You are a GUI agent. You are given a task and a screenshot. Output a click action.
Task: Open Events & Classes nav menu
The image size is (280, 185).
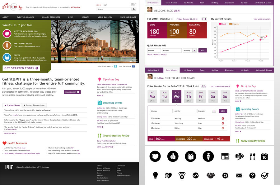tap(25, 17)
